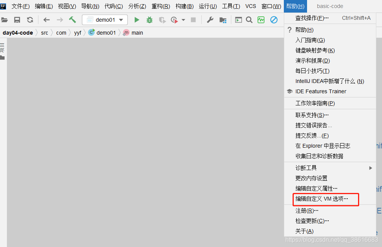The width and height of the screenshot is (382, 247).
Task: Open the 工具(T) menu
Action: [x=231, y=6]
